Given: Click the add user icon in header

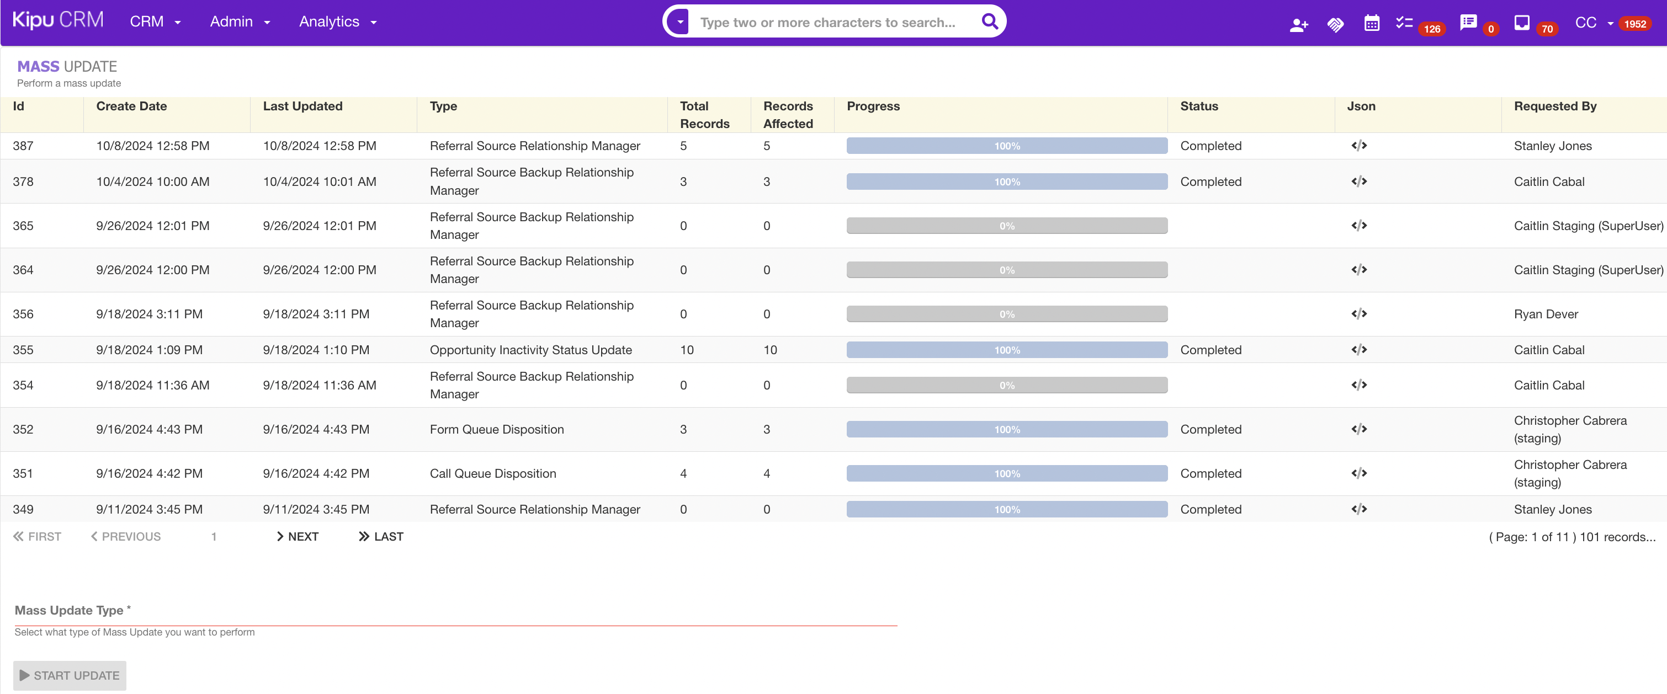Looking at the screenshot, I should [1298, 25].
